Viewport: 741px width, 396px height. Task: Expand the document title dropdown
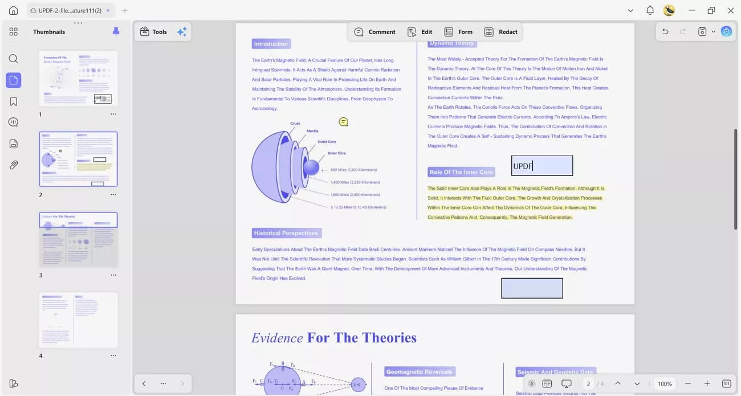(630, 10)
